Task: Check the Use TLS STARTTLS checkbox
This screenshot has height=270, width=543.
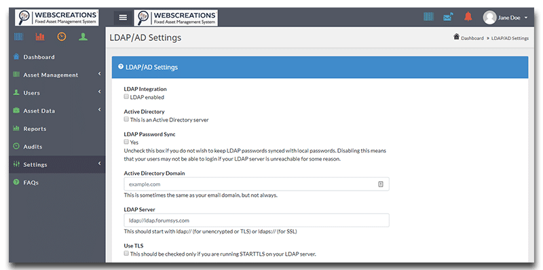Action: point(126,254)
